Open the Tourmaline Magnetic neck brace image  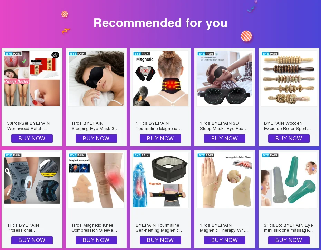point(160,78)
